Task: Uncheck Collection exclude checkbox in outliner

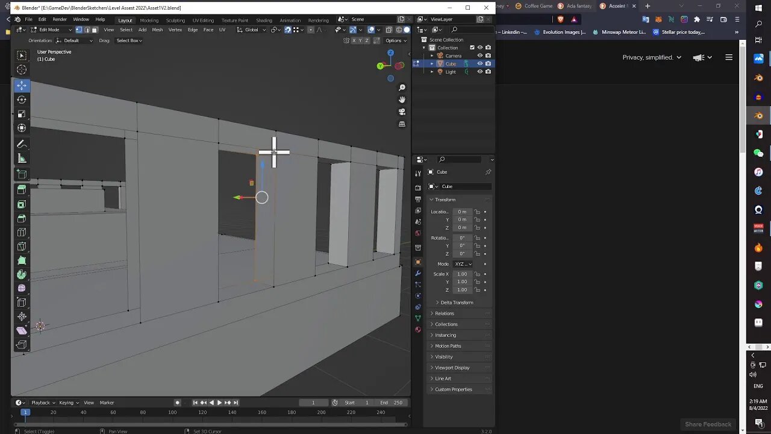Action: point(472,48)
